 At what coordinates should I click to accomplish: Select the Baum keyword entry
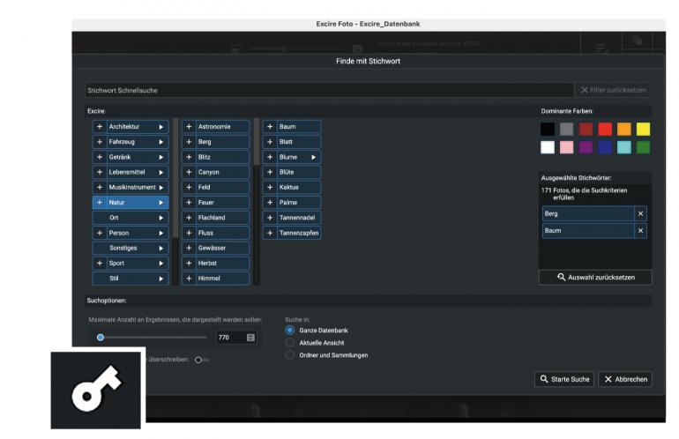click(x=297, y=127)
